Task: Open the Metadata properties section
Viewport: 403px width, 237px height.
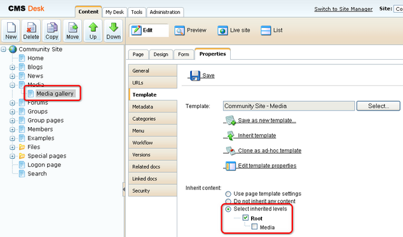Action: point(153,107)
